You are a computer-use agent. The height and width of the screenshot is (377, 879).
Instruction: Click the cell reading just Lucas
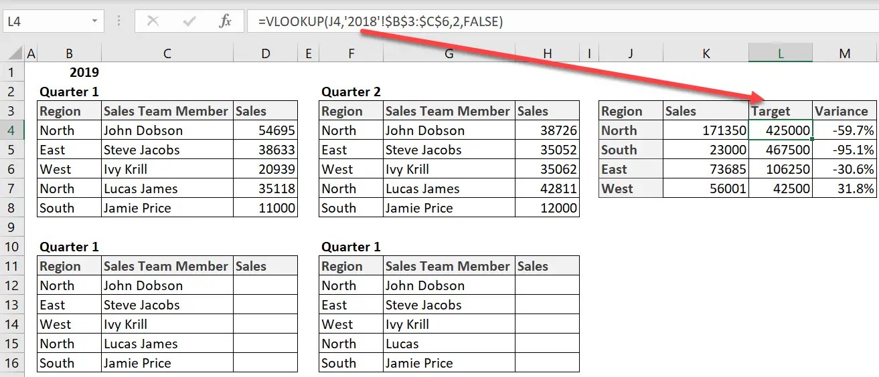(449, 344)
